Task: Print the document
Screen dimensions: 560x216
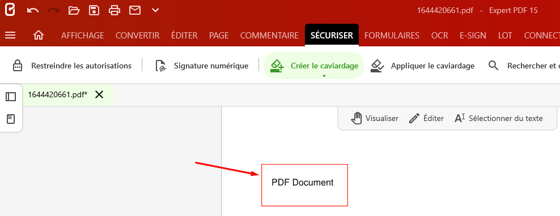Action: [x=114, y=10]
